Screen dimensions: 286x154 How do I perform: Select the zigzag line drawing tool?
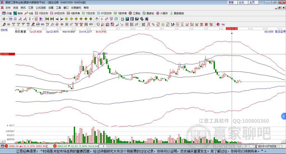(x=122, y=24)
